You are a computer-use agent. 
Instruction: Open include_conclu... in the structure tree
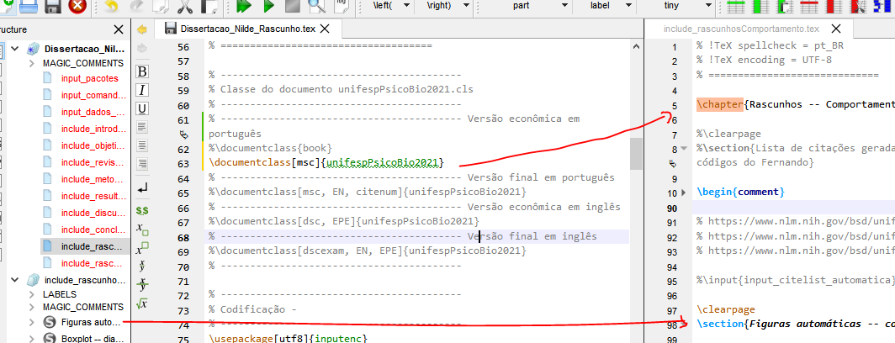click(93, 230)
